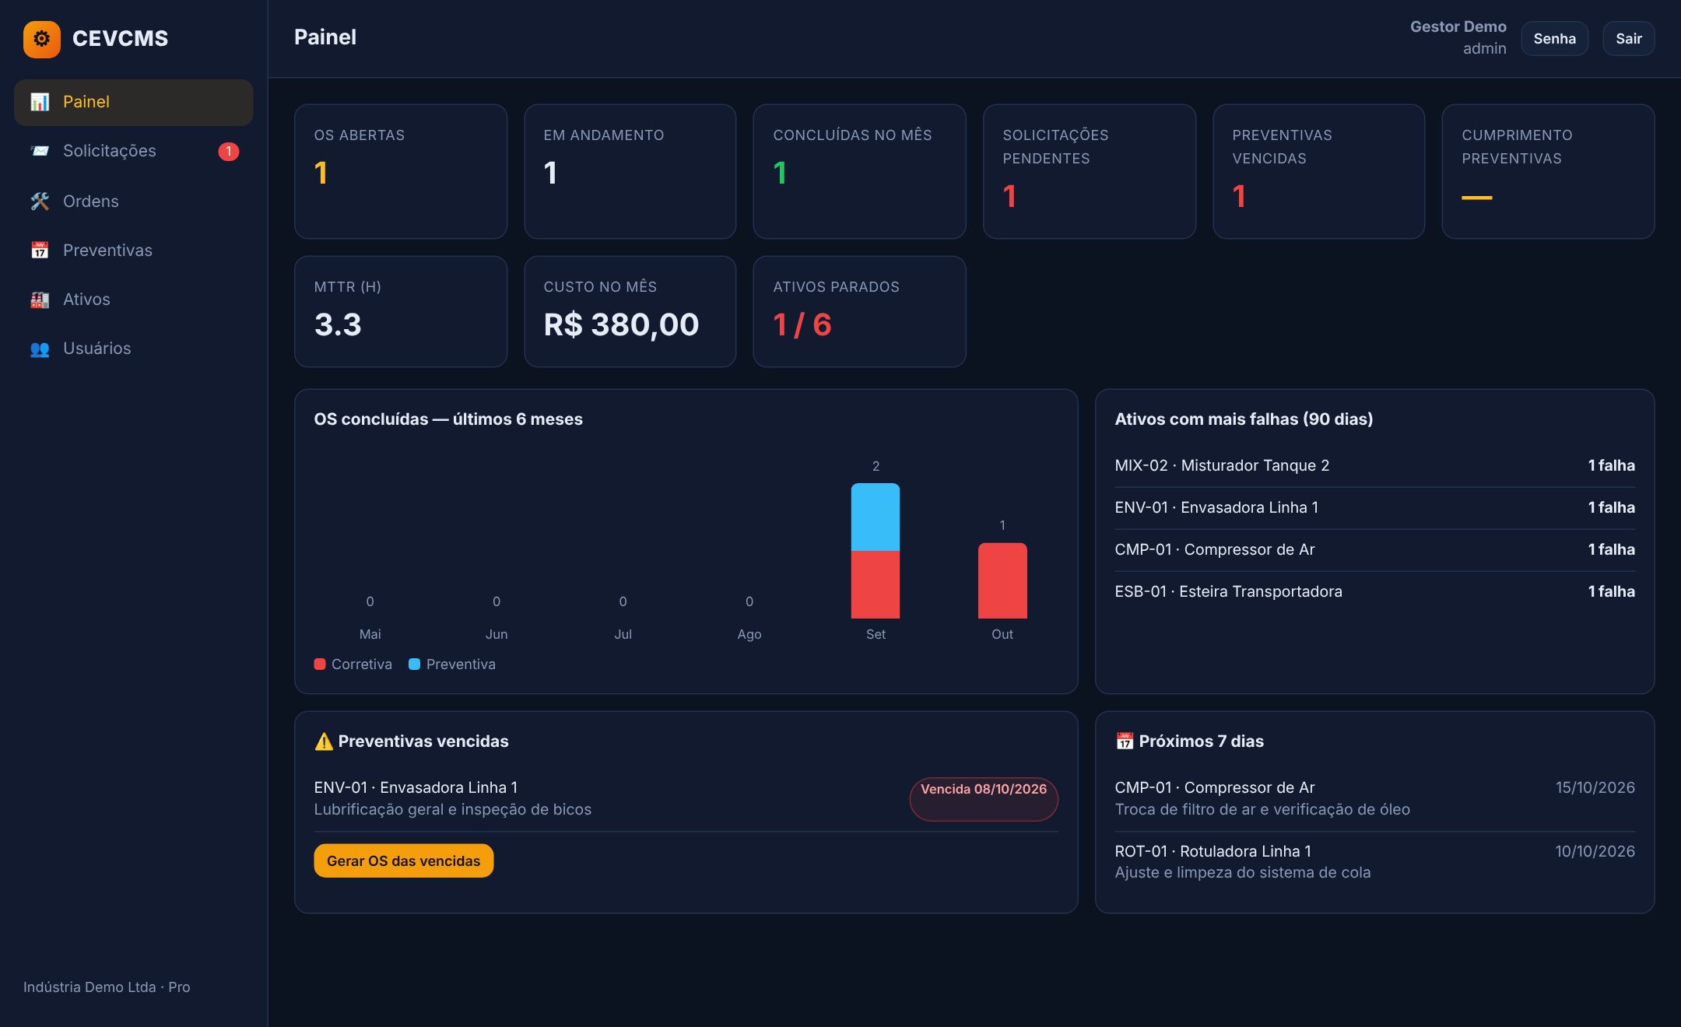Click the Vencida 08/10/2026 badge

984,798
